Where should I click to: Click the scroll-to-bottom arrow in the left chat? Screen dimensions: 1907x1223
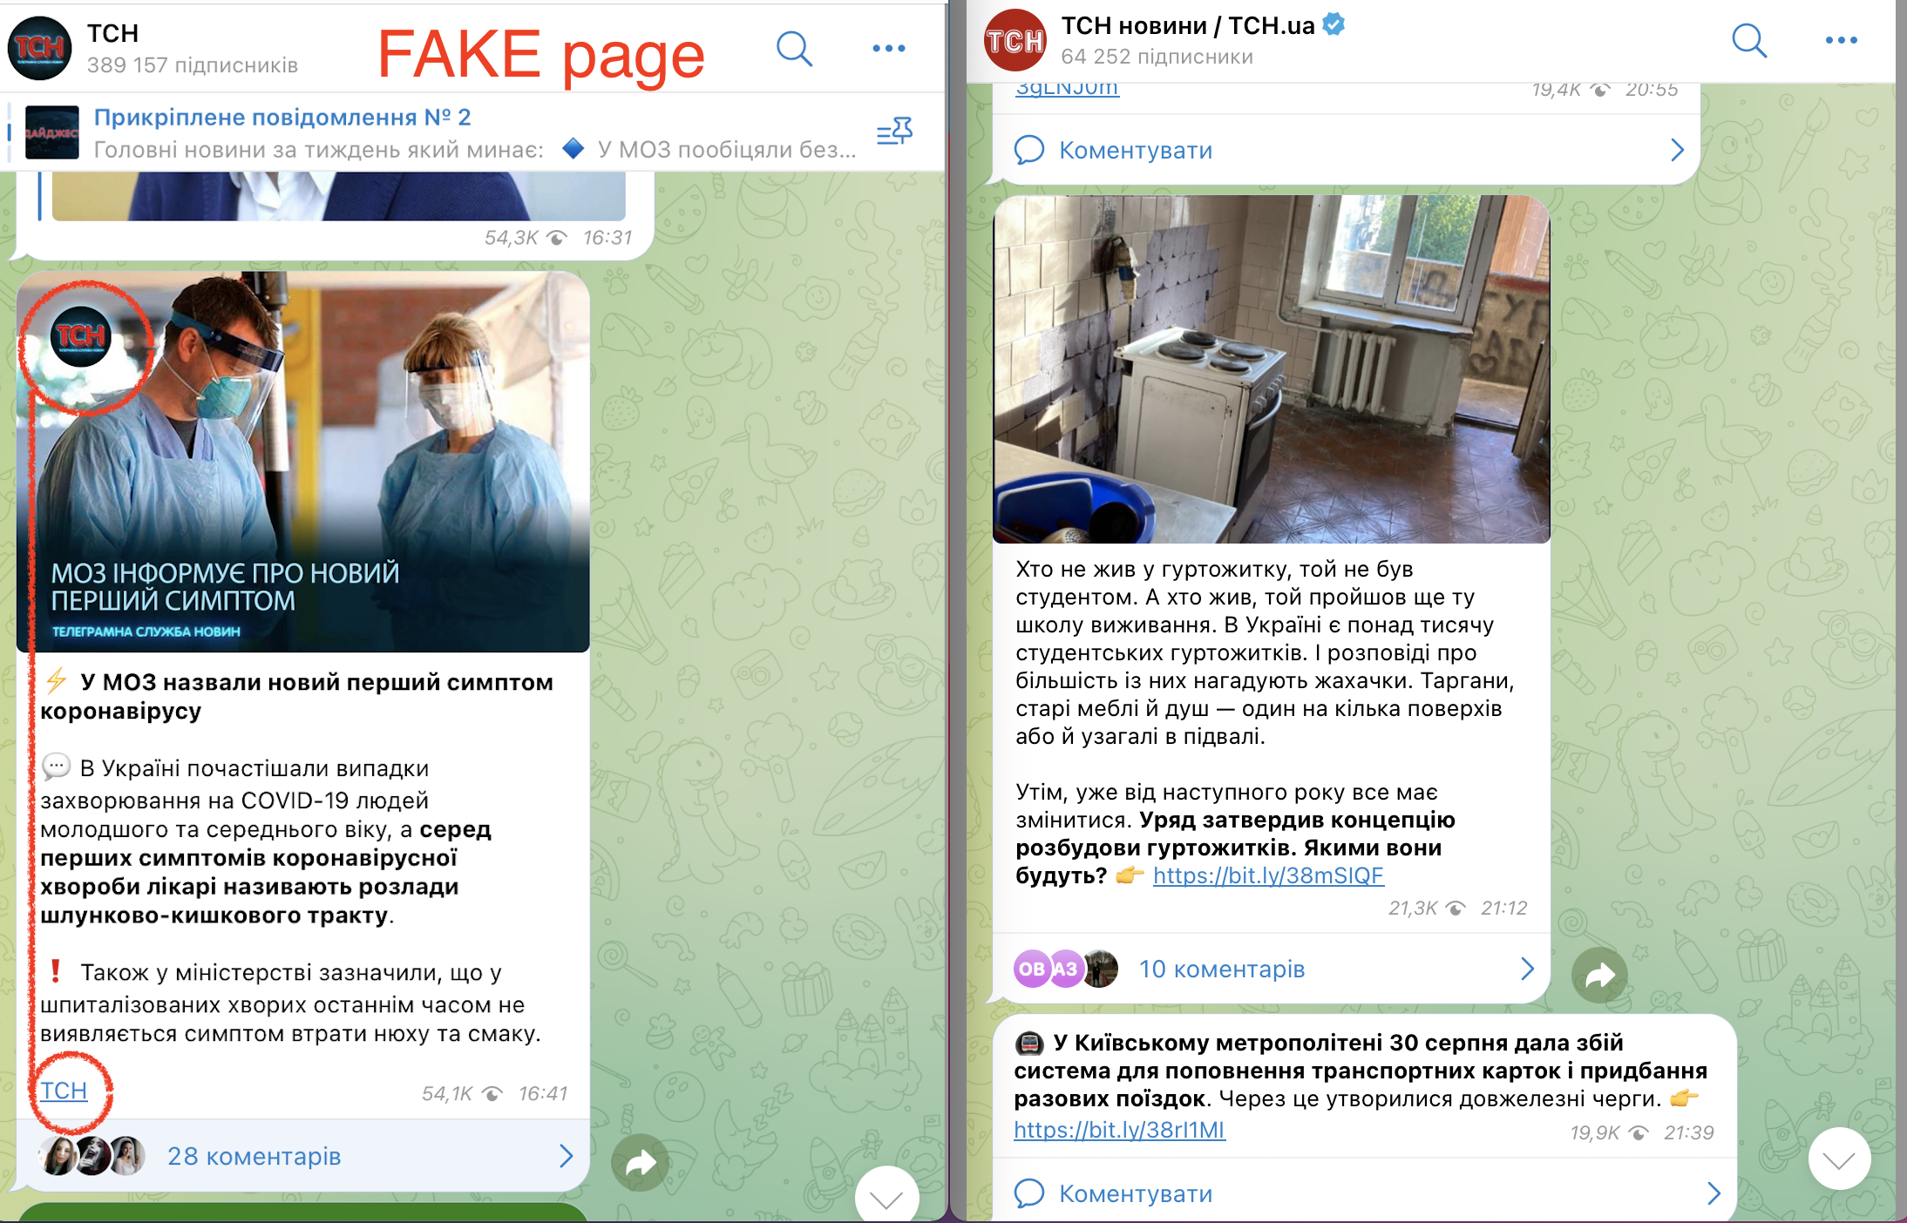pyautogui.click(x=886, y=1197)
